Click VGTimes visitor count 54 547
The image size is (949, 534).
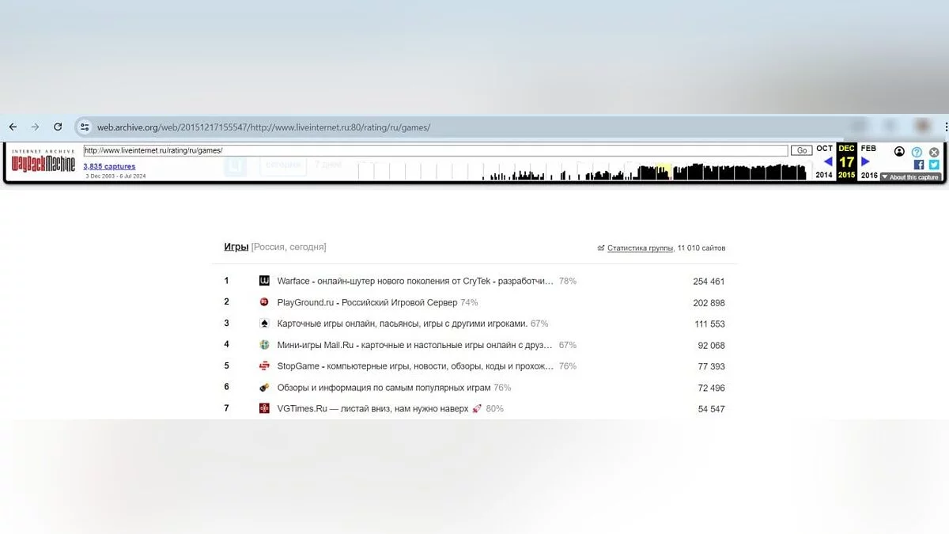711,409
